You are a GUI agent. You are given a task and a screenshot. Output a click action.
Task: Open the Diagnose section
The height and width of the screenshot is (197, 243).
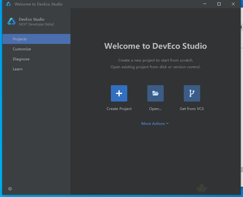point(21,59)
